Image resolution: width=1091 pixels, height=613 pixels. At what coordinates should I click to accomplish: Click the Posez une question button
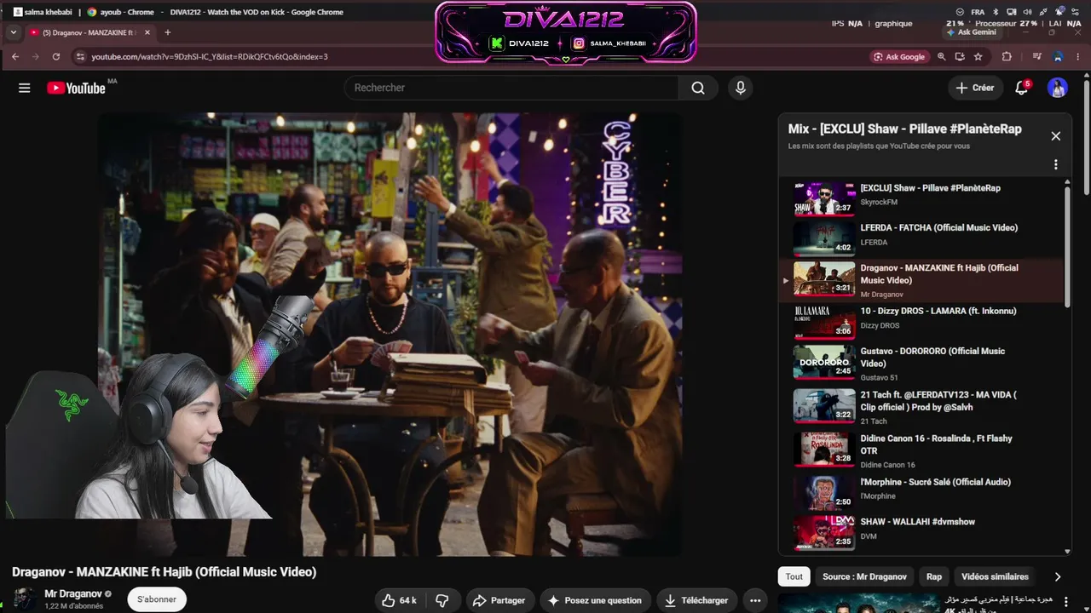click(594, 600)
